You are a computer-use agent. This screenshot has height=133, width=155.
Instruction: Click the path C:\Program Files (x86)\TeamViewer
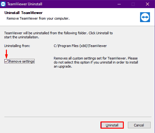point(80,46)
